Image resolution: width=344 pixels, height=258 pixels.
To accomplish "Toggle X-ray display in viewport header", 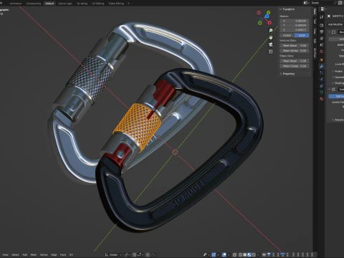I will [x=234, y=254].
